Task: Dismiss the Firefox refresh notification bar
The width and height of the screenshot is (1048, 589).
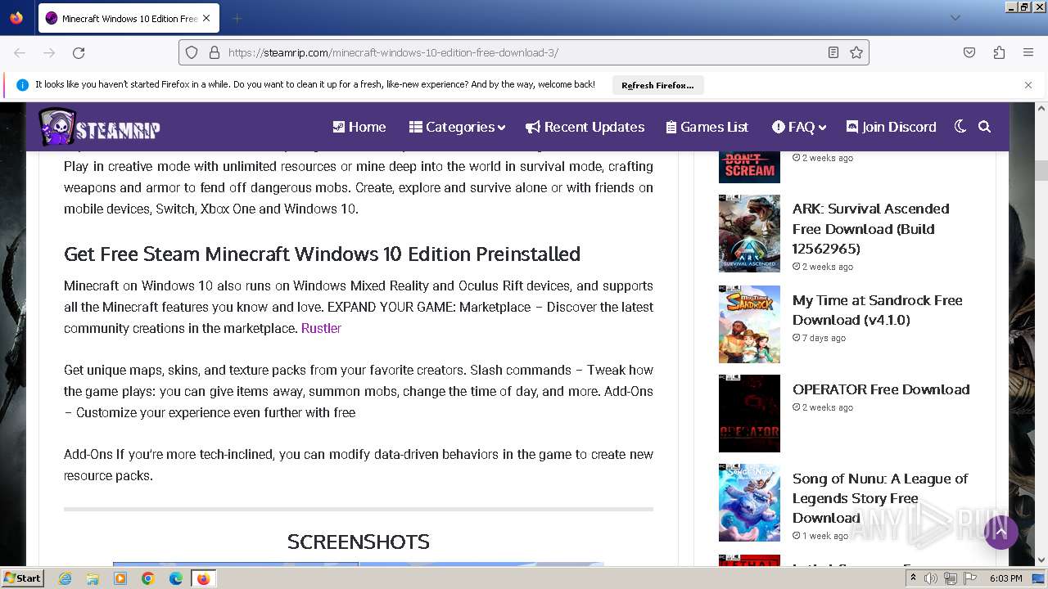Action: [x=1028, y=85]
